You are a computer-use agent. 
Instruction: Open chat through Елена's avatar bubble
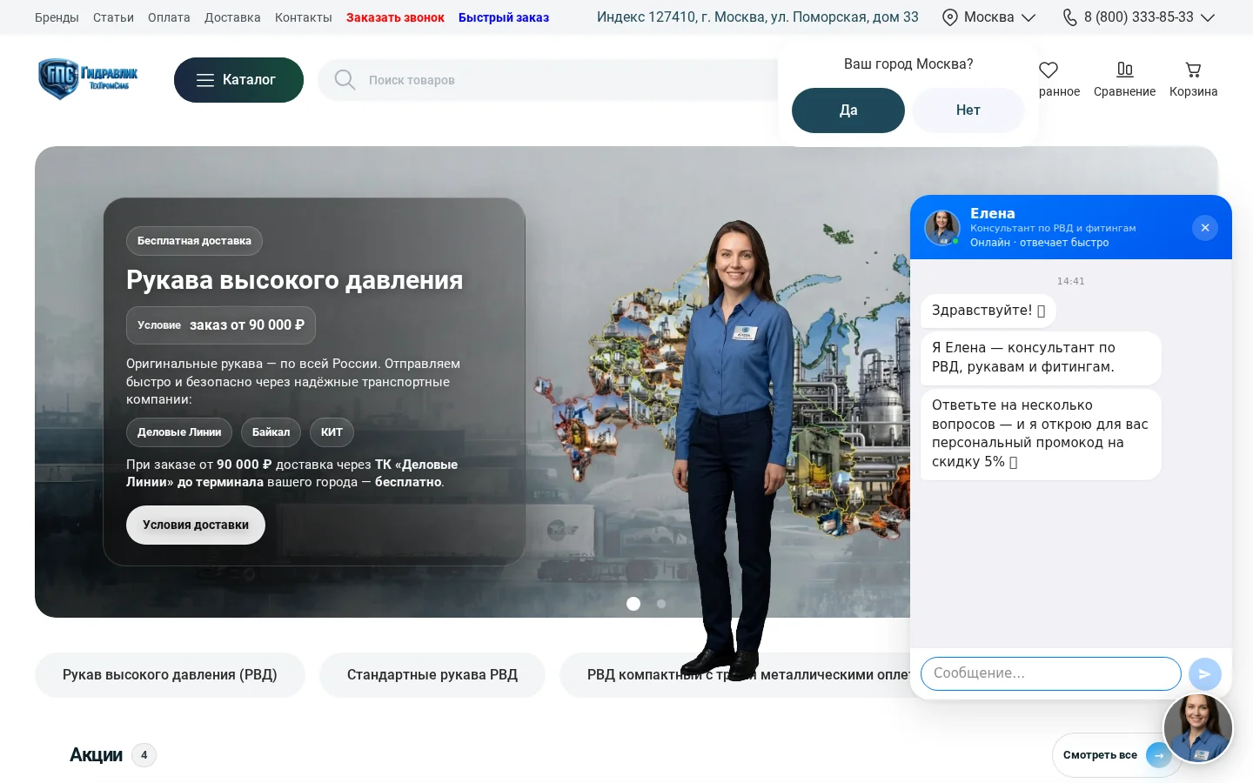point(1198,727)
